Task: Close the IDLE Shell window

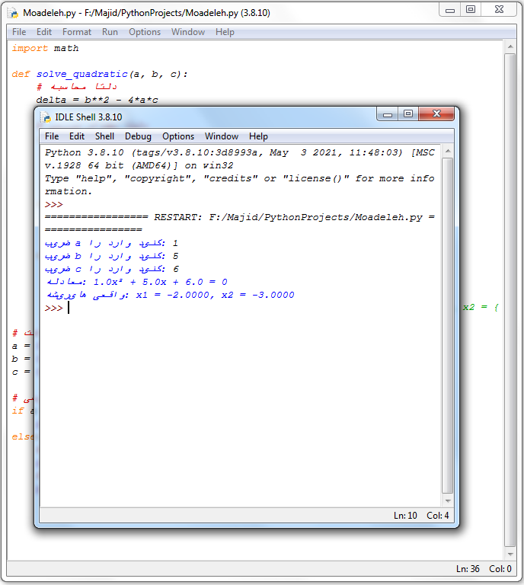Action: [437, 114]
